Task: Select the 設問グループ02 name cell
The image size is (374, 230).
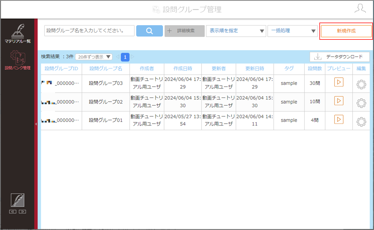Action: pos(106,102)
